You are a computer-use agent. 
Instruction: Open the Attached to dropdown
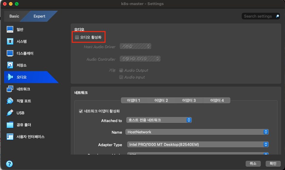coord(159,120)
